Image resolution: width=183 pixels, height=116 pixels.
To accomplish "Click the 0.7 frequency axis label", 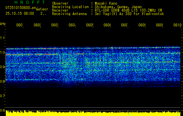I will [2, 96].
